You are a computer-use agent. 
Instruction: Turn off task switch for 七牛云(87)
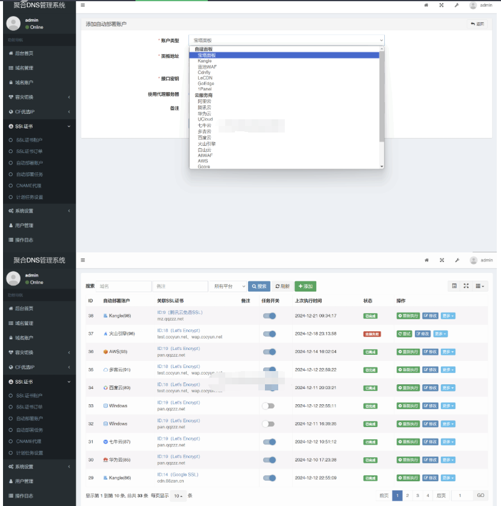pyautogui.click(x=269, y=442)
